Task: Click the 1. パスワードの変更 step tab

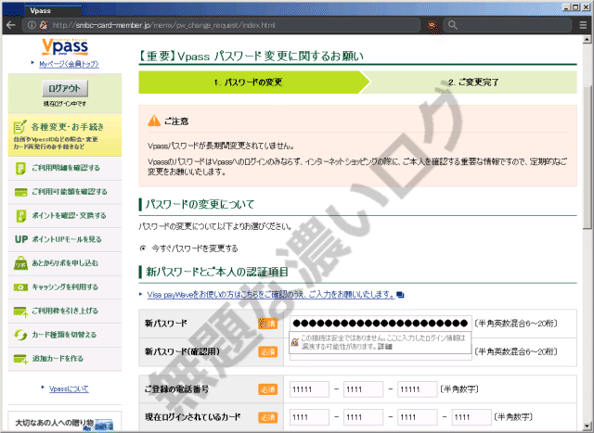Action: (253, 83)
